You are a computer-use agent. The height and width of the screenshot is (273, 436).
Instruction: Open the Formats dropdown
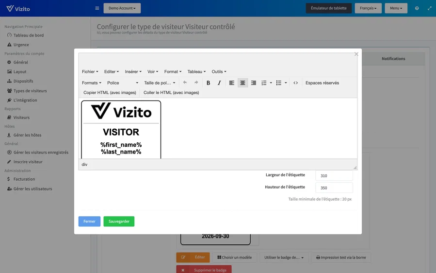(92, 83)
